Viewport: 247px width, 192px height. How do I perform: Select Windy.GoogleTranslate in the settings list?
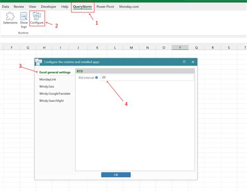point(55,94)
